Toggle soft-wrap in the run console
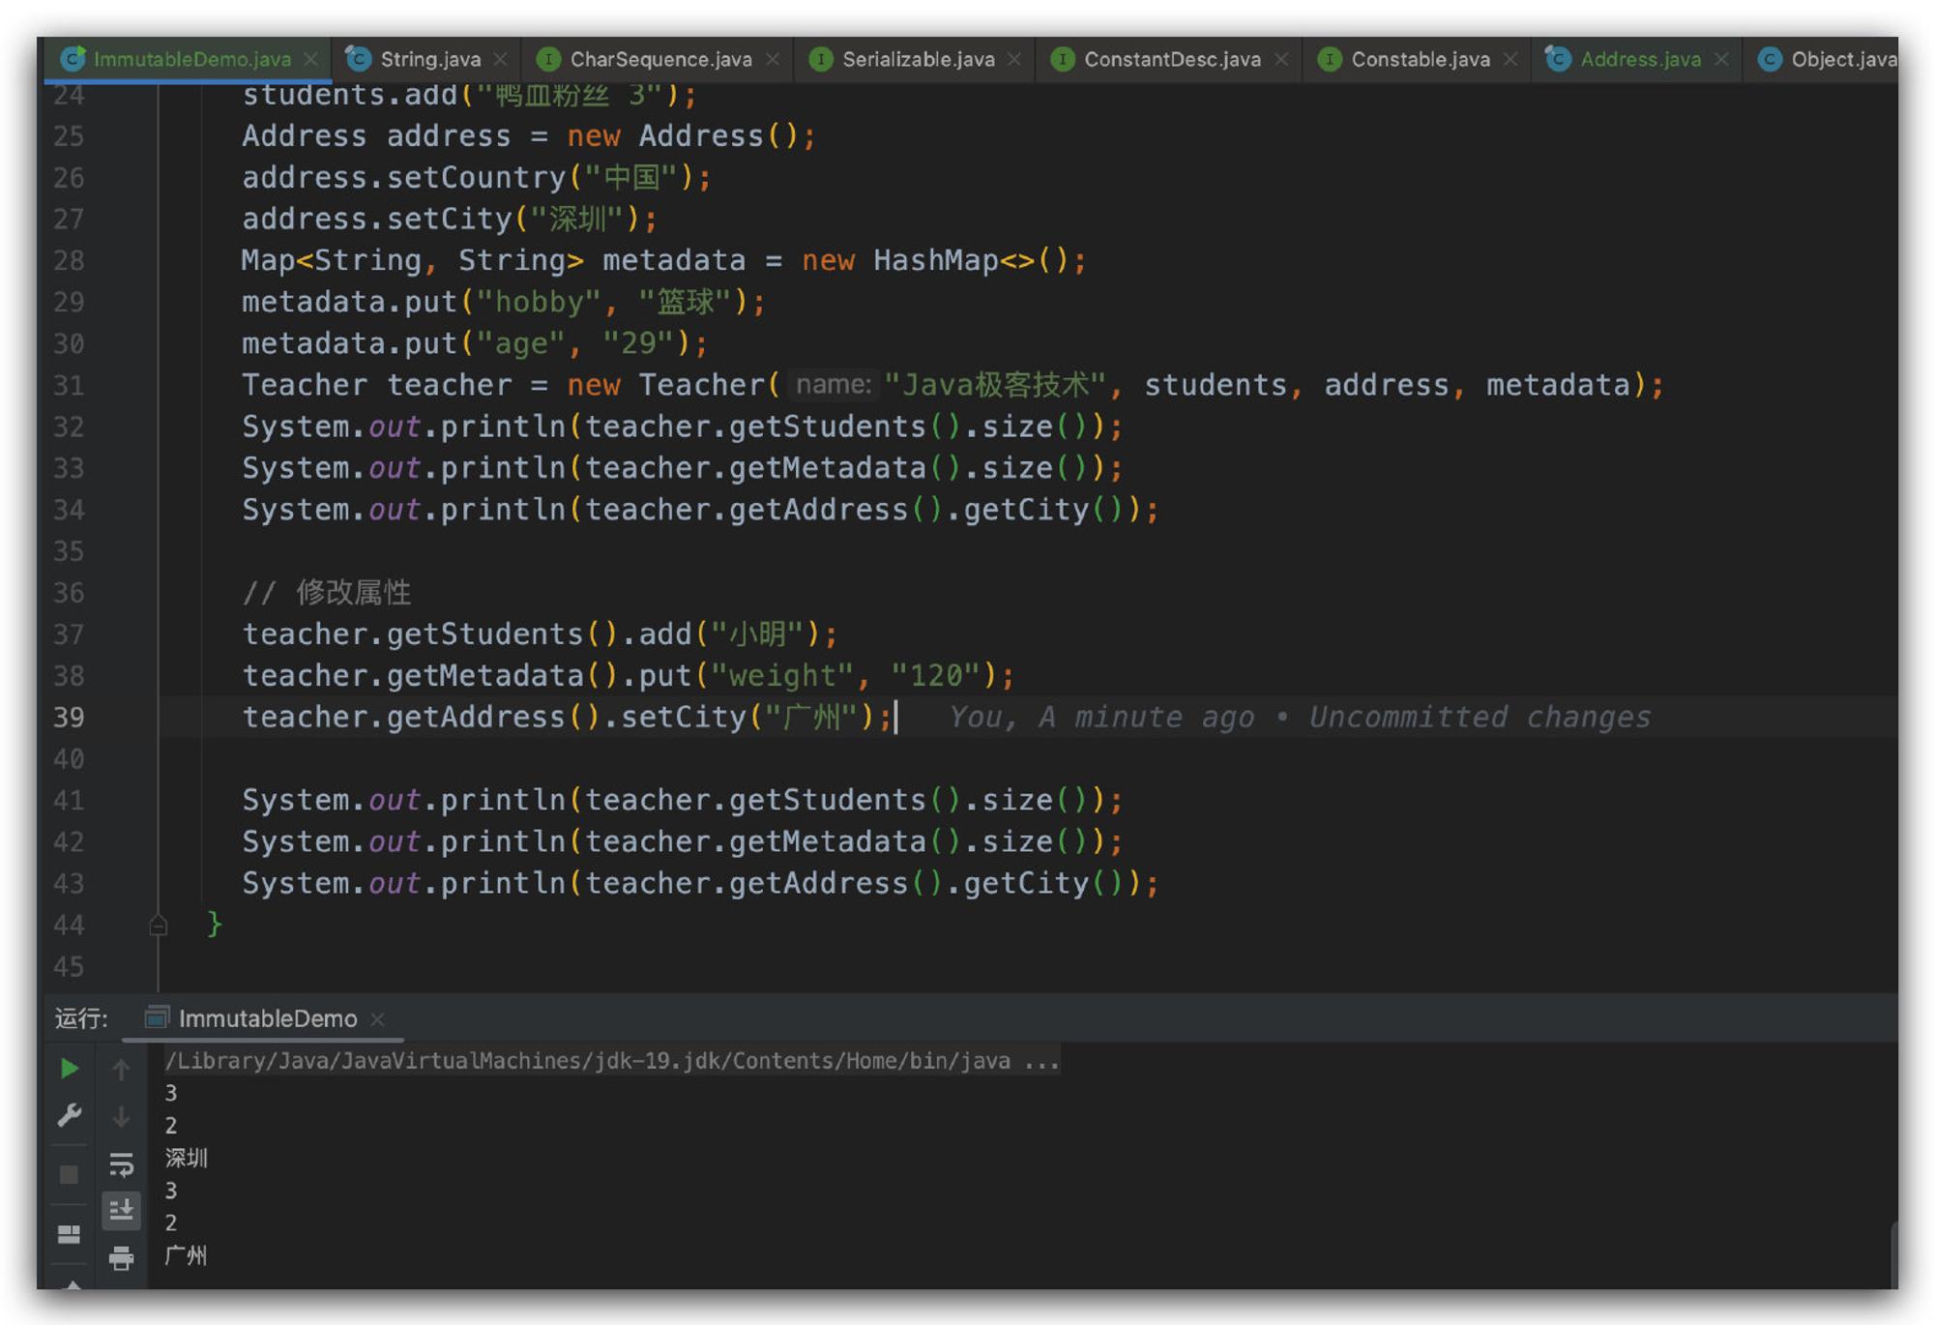The height and width of the screenshot is (1325, 1934). tap(121, 1164)
